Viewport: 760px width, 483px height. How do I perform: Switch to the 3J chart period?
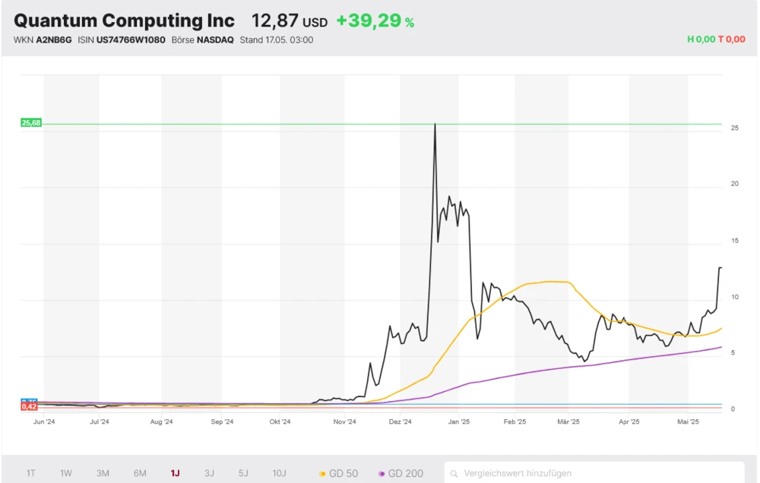click(209, 473)
